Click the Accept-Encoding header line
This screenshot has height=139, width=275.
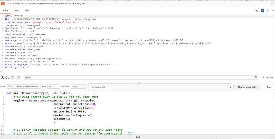(30, 62)
